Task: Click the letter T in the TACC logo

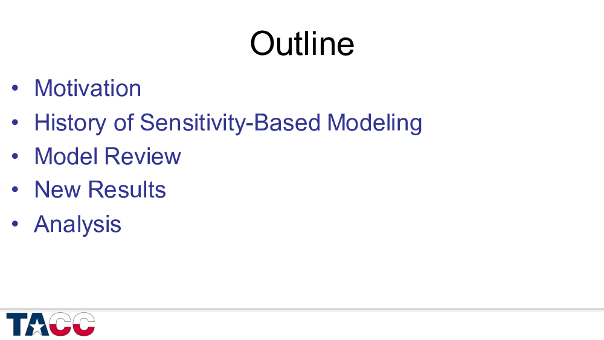Action: [18, 324]
